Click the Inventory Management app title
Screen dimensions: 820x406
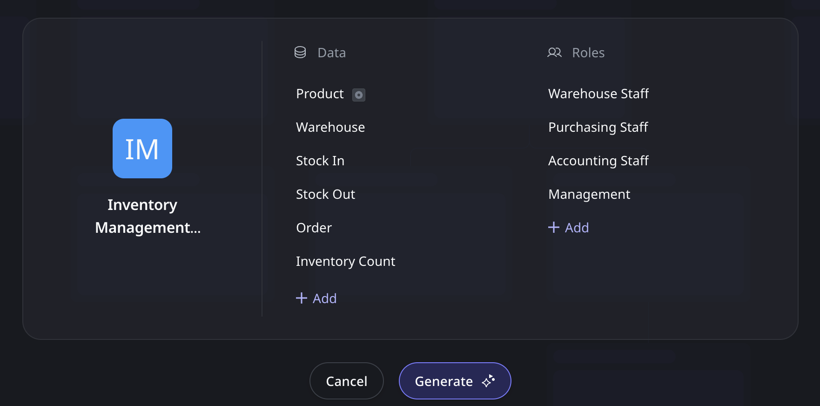pyautogui.click(x=147, y=216)
